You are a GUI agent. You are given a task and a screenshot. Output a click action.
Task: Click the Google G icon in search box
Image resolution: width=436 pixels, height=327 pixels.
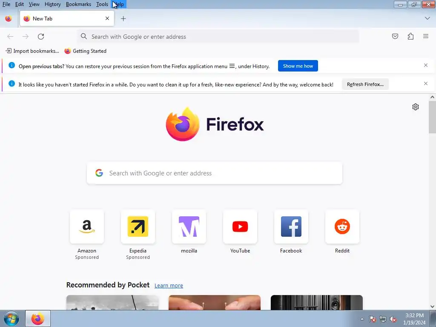coord(99,173)
